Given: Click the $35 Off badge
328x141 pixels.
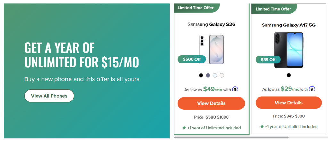Looking at the screenshot, I should point(268,59).
